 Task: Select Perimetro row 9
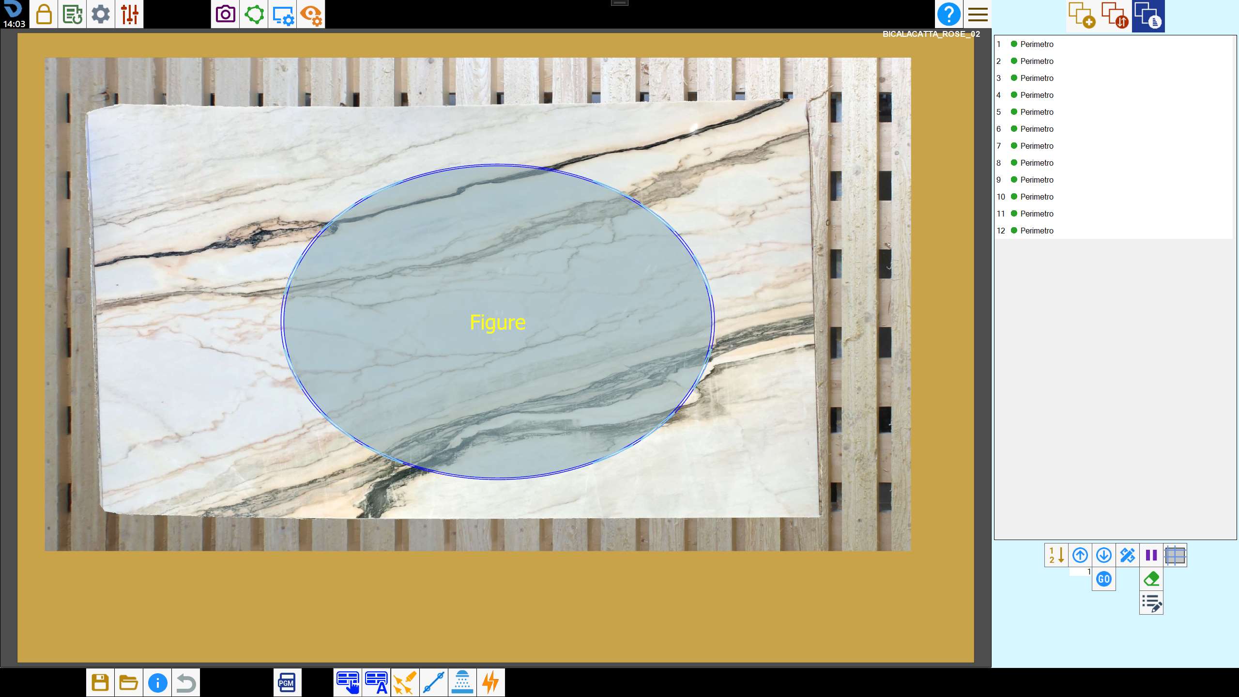coord(1113,180)
